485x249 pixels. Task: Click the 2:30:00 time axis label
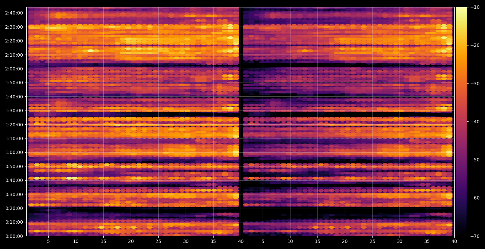tap(15, 27)
